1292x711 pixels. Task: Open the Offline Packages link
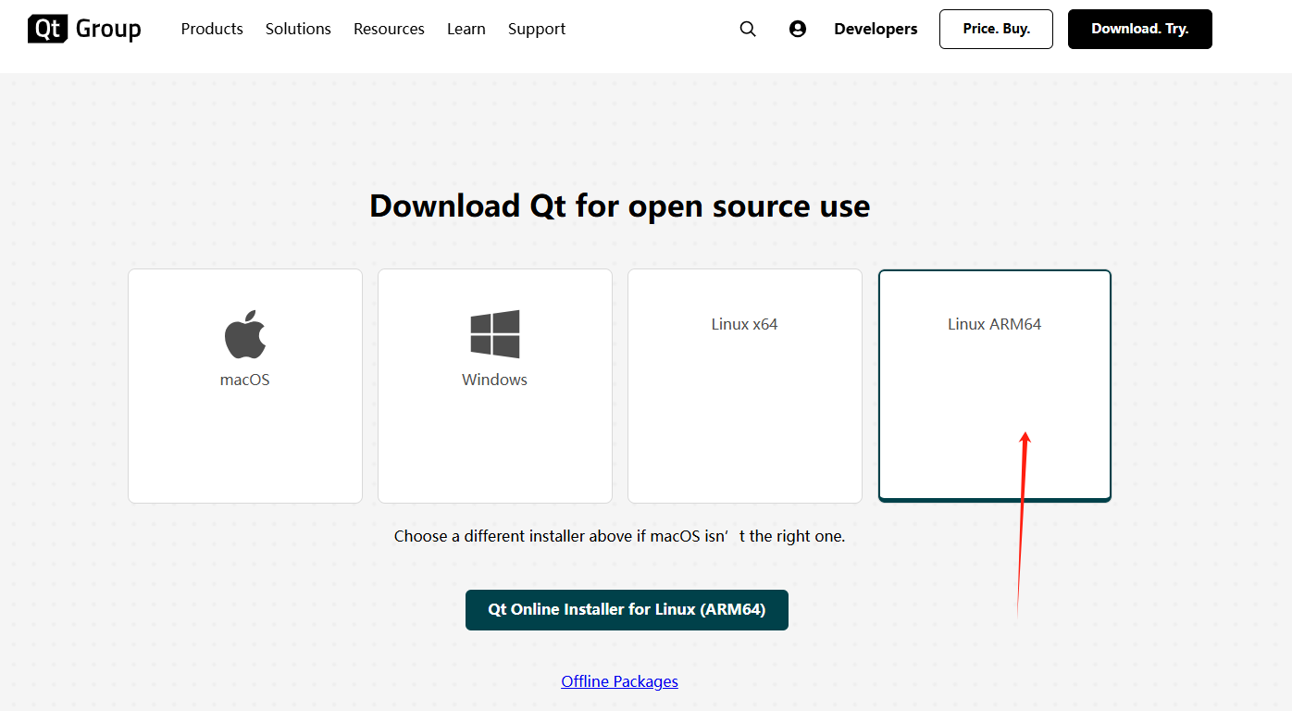tap(619, 681)
